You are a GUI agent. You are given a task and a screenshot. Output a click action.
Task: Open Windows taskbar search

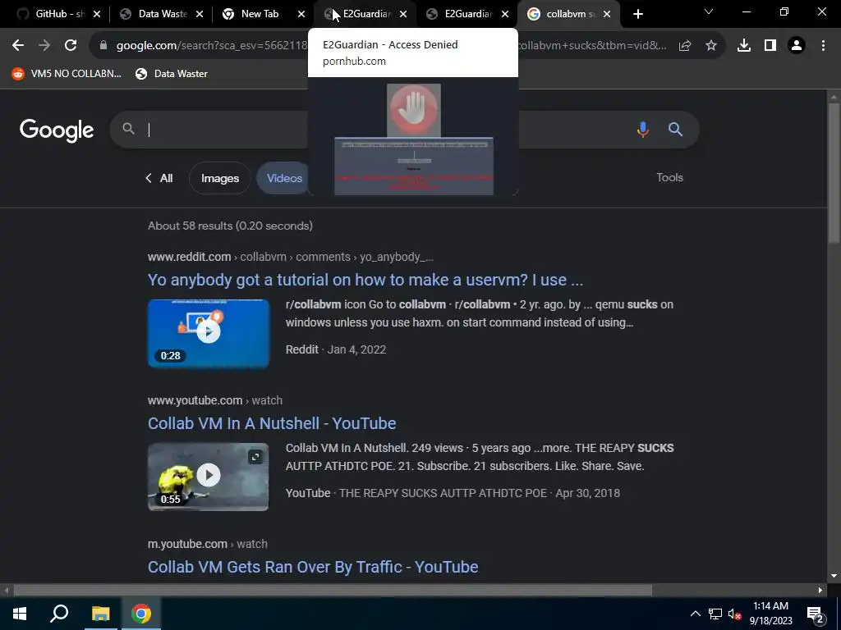pos(59,614)
